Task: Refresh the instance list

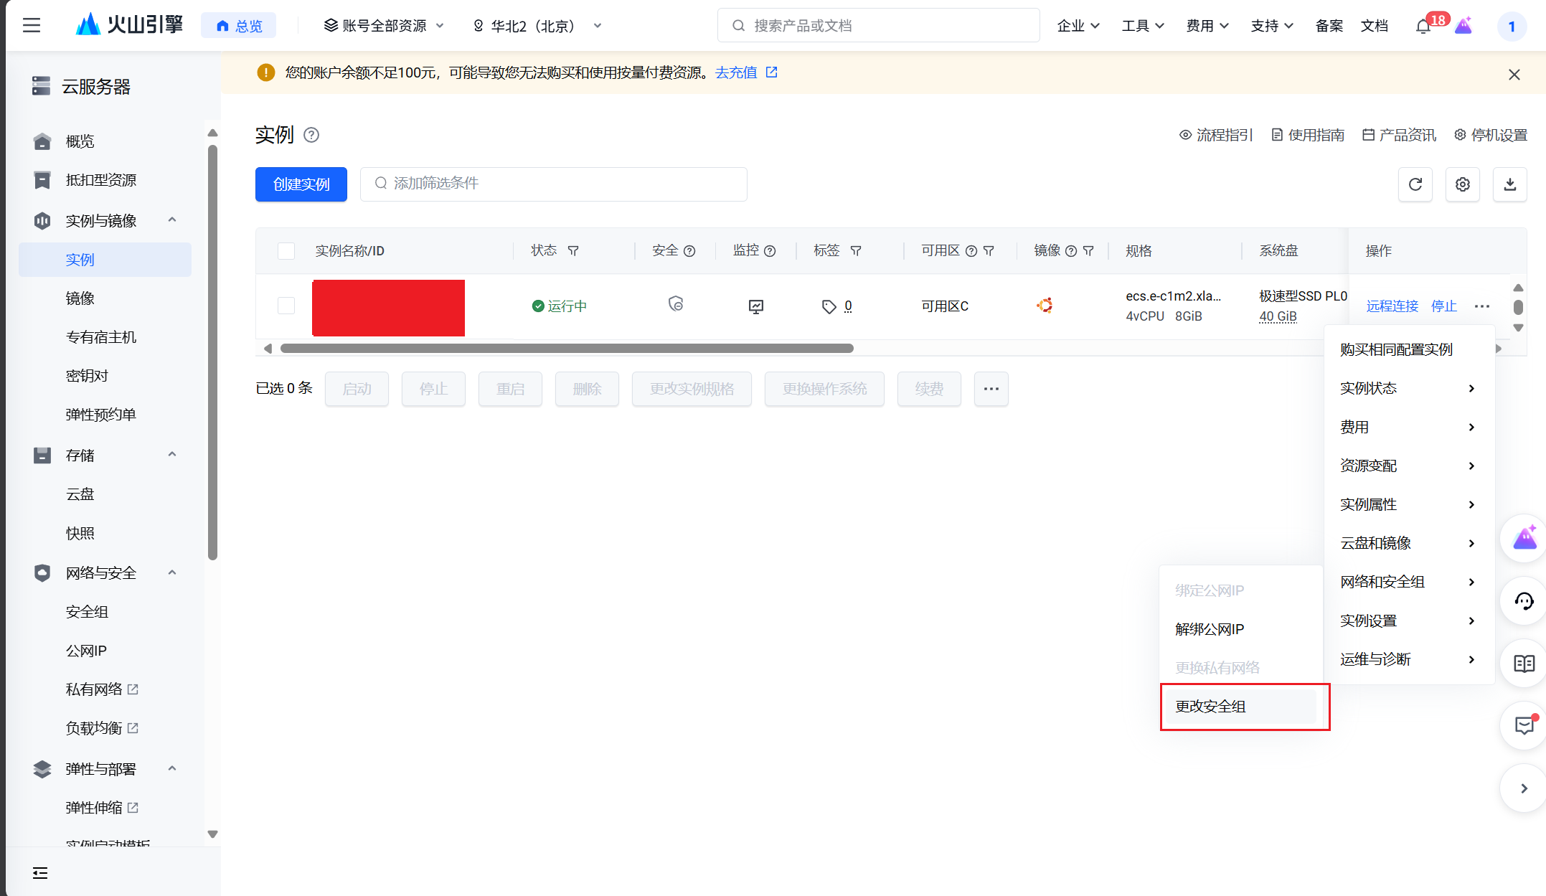Action: pyautogui.click(x=1415, y=184)
